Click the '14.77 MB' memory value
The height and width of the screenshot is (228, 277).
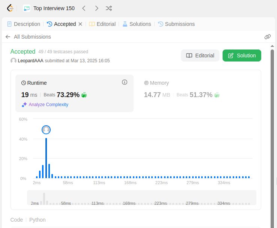(157, 95)
